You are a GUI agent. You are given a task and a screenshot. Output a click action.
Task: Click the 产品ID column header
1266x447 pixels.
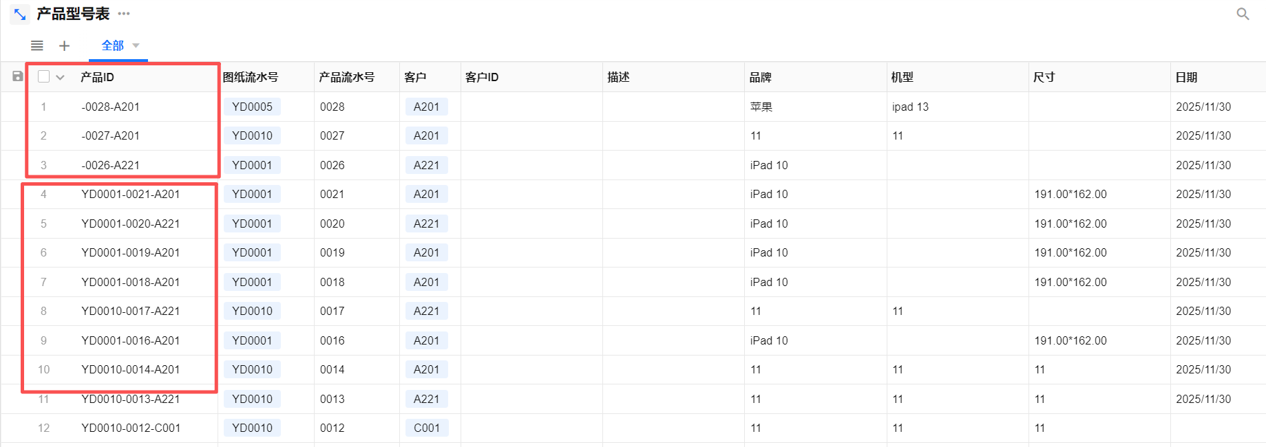97,77
